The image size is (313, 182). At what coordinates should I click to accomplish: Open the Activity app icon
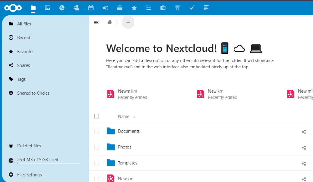click(62, 8)
